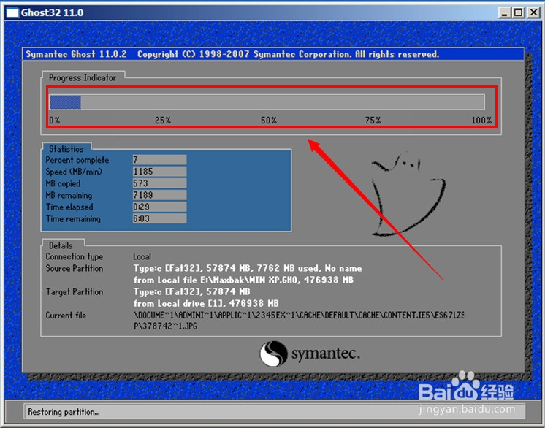Click the 'MB remaining' value field showing 7189

pyautogui.click(x=159, y=195)
